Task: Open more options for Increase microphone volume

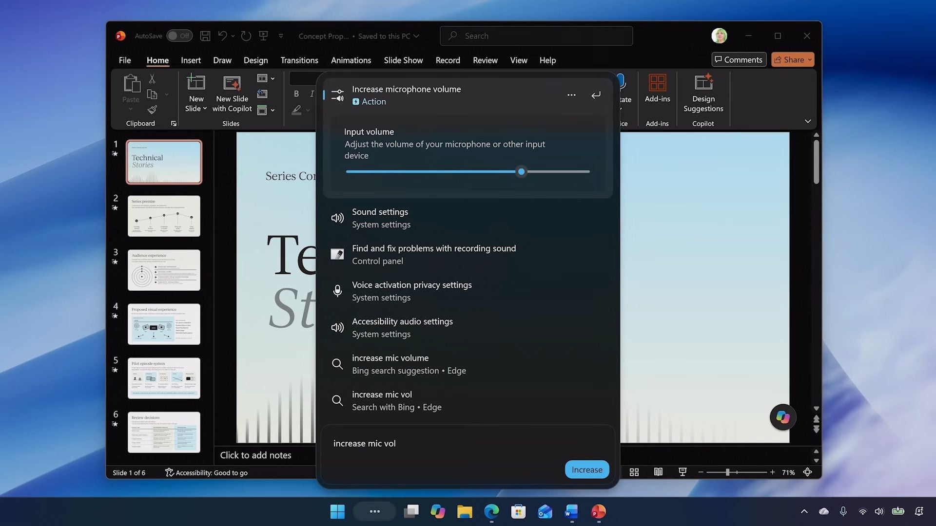Action: tap(571, 95)
